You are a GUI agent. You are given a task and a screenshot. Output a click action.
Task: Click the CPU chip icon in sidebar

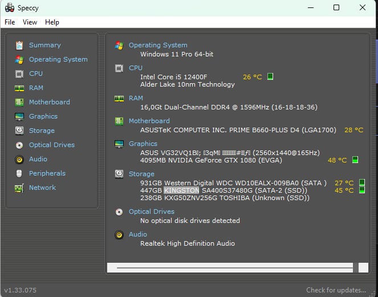pos(19,74)
